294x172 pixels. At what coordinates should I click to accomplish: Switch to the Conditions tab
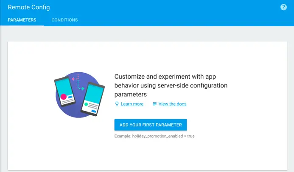point(64,20)
